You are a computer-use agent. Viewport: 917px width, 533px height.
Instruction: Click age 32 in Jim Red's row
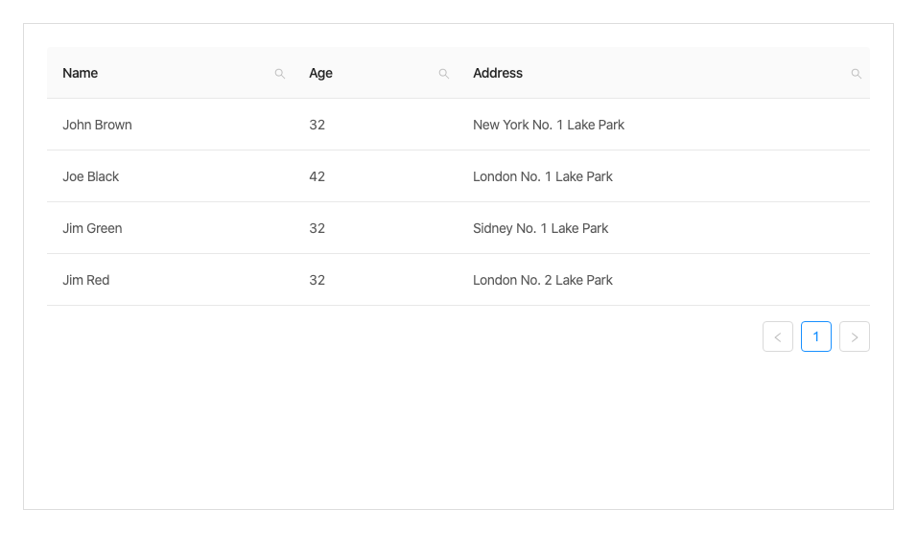[317, 280]
